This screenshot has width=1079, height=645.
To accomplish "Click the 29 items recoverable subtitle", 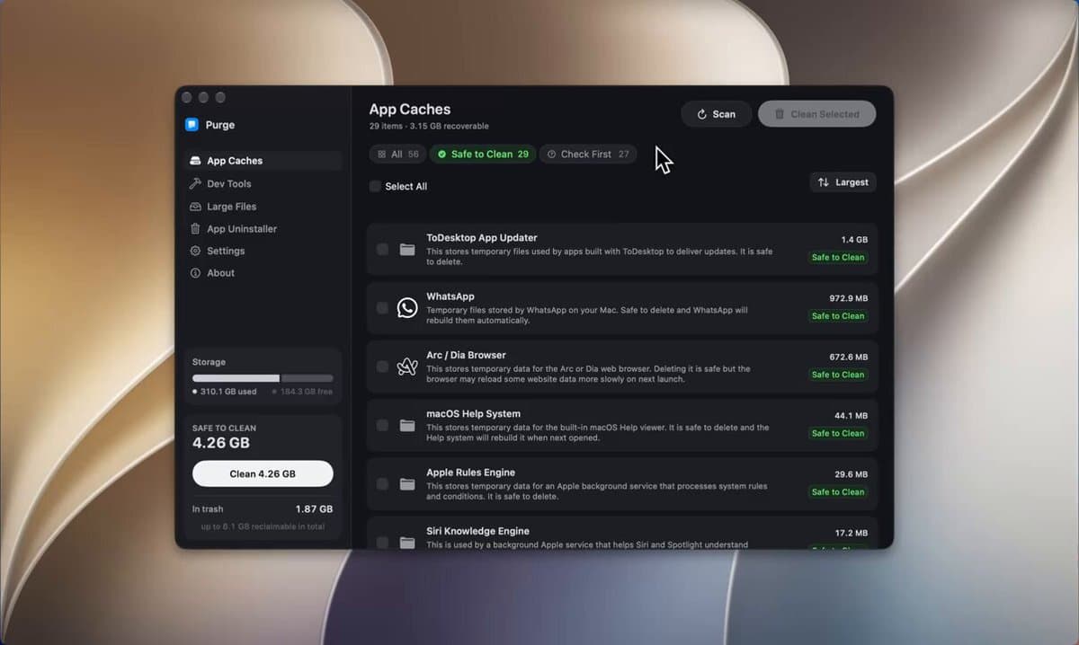I will [429, 127].
